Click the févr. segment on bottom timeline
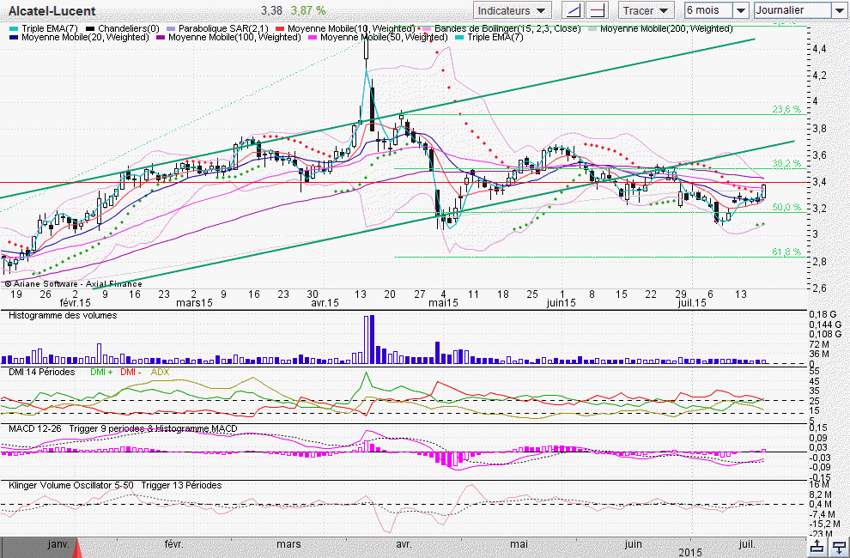 pyautogui.click(x=173, y=544)
